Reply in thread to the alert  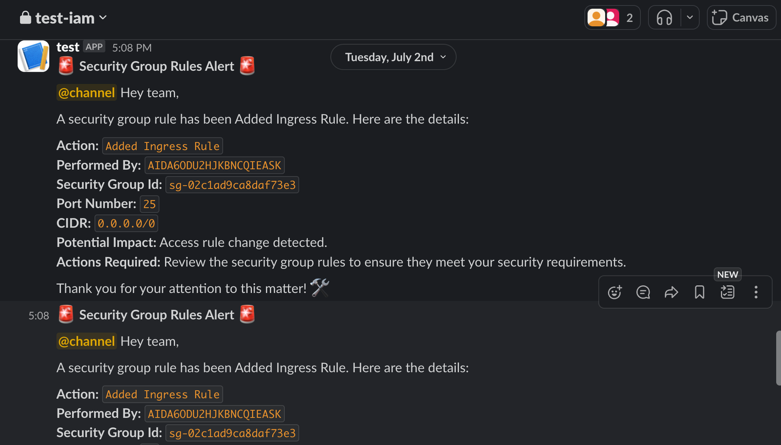(x=643, y=292)
